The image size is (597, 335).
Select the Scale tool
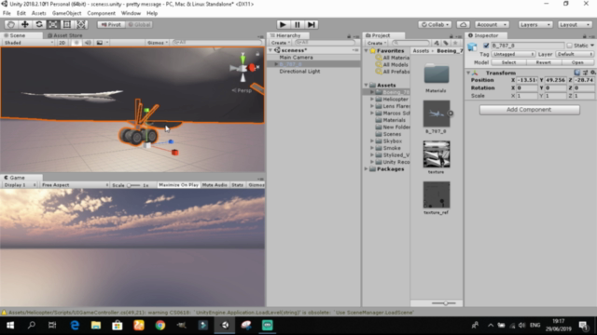pyautogui.click(x=53, y=25)
